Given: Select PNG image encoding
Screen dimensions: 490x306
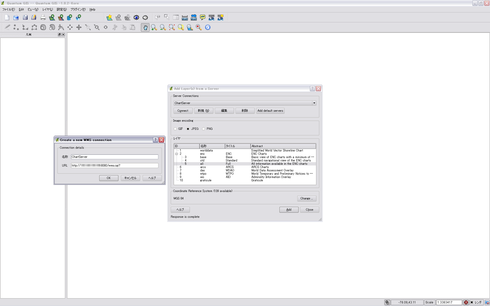Looking at the screenshot, I should pos(204,129).
